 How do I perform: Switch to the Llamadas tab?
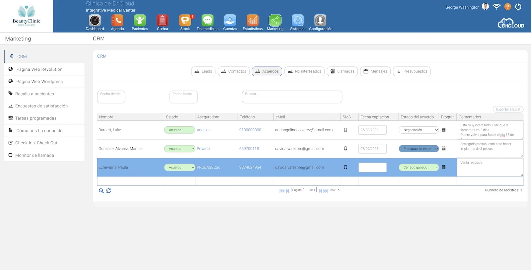[x=342, y=71]
